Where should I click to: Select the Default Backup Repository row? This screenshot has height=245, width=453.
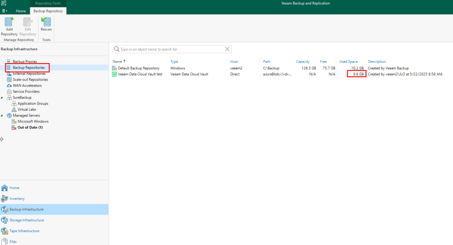[281, 68]
